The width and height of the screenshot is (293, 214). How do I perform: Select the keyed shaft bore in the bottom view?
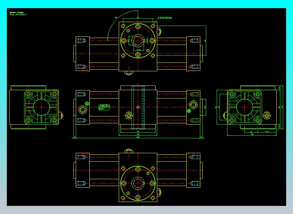coord(138,183)
